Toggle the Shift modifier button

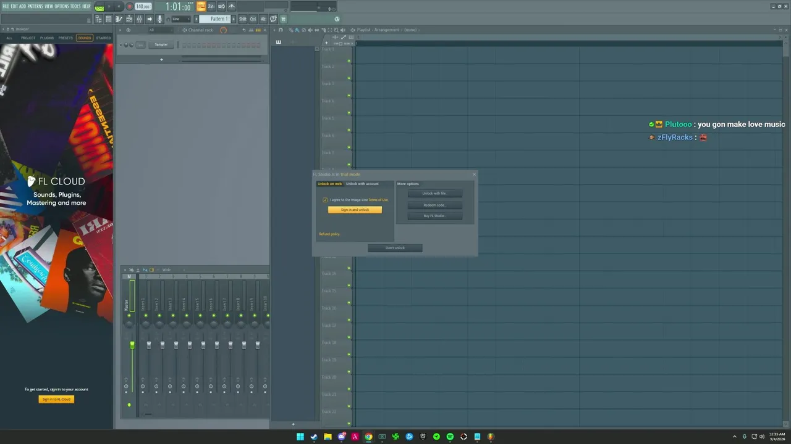(242, 19)
